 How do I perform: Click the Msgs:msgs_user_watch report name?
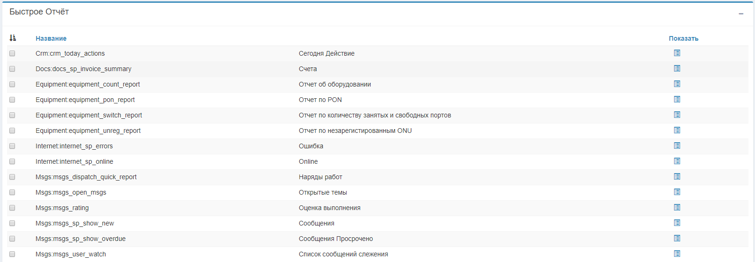coord(71,254)
